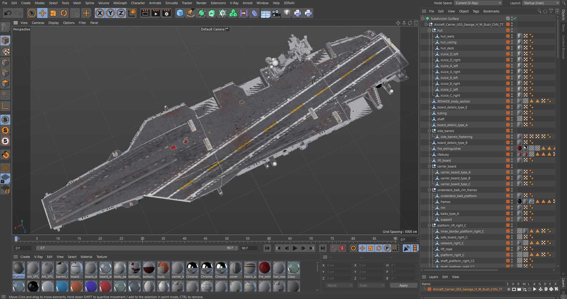The height and width of the screenshot is (299, 567).
Task: Click the first Python script icon
Action: point(298,13)
